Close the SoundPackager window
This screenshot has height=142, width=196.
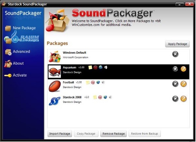(189, 4)
